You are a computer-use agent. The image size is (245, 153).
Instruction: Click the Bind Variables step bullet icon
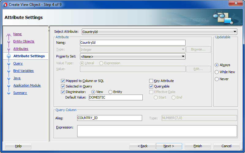pyautogui.click(x=9, y=71)
